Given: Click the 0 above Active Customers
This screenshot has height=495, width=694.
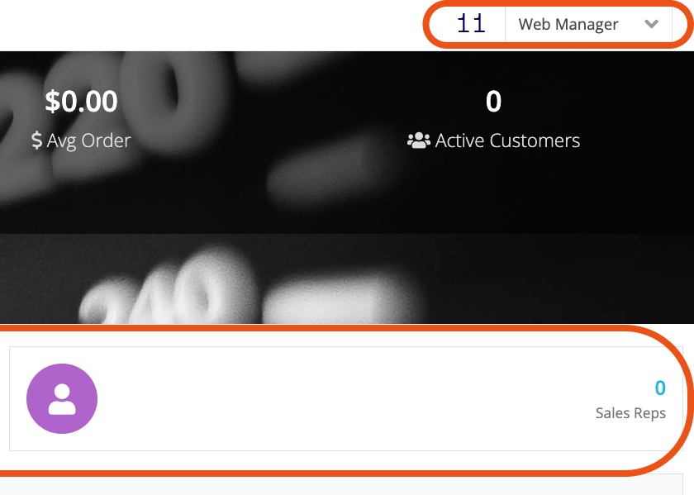Looking at the screenshot, I should [x=493, y=102].
